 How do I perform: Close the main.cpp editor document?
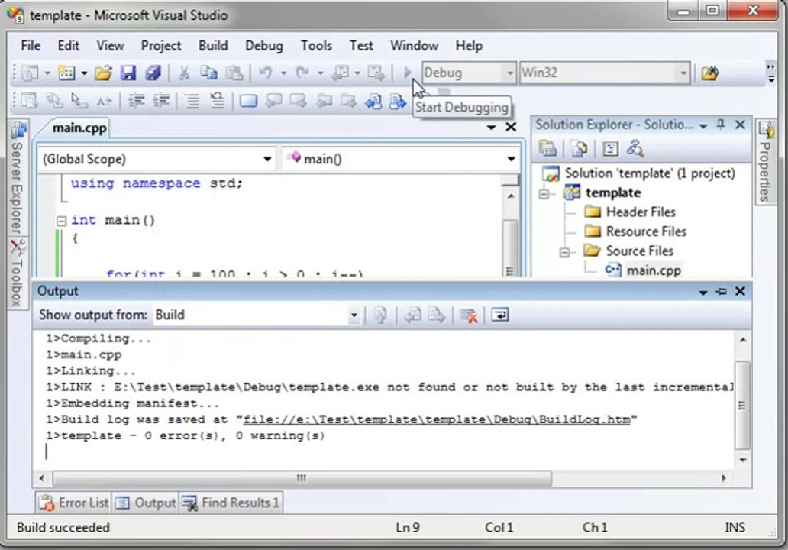pos(511,128)
